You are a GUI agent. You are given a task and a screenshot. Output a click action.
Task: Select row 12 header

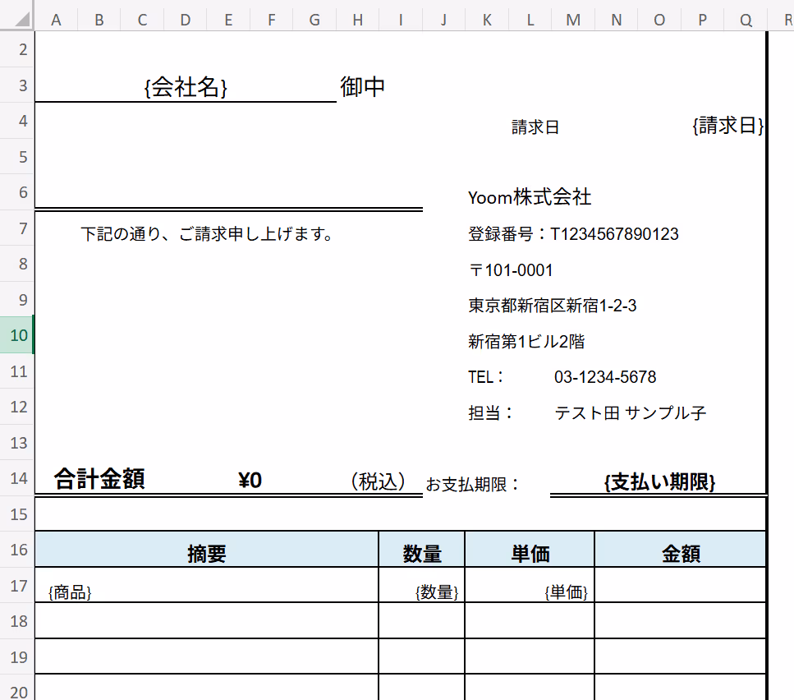pos(17,407)
